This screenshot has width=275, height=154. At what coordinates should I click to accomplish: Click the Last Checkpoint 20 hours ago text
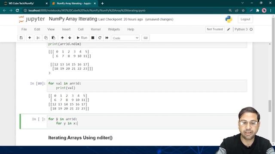coord(120,19)
